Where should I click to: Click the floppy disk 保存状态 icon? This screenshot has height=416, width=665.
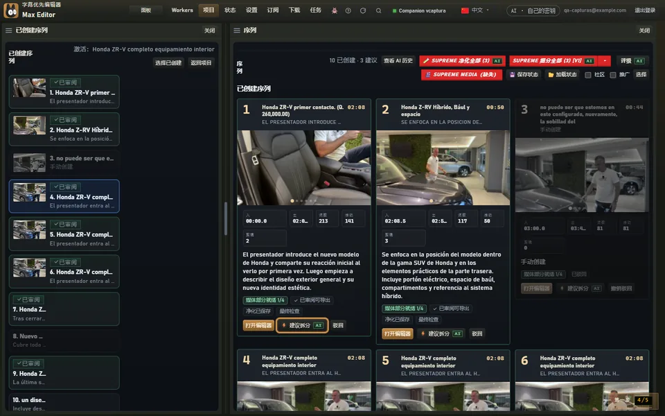click(513, 75)
